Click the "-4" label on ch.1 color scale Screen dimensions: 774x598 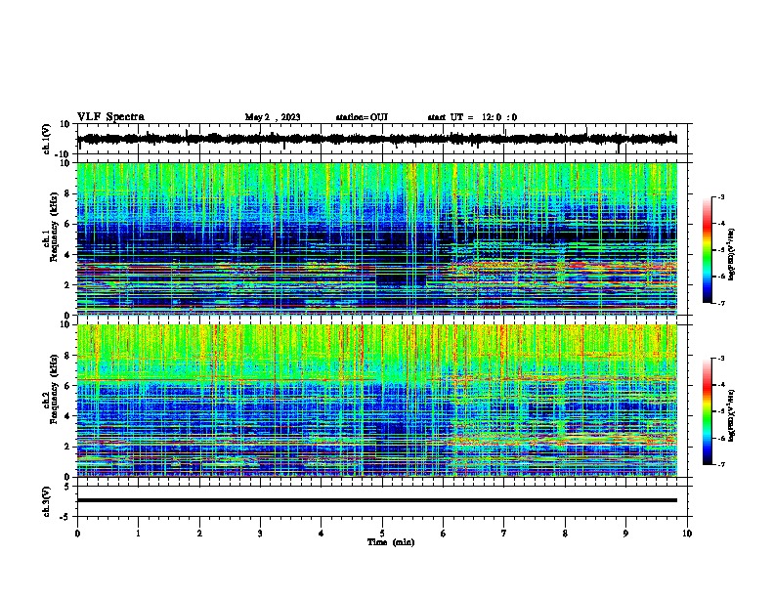720,224
